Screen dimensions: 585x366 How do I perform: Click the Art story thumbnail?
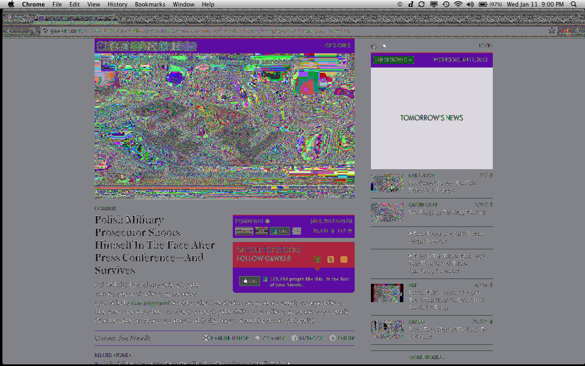(x=387, y=293)
